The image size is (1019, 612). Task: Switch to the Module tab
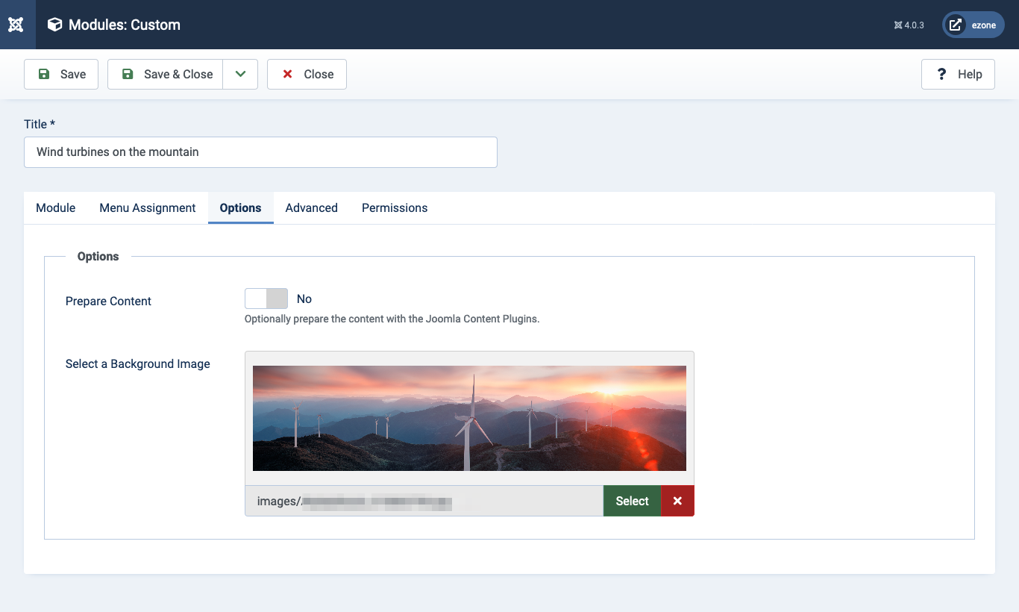[x=54, y=207]
